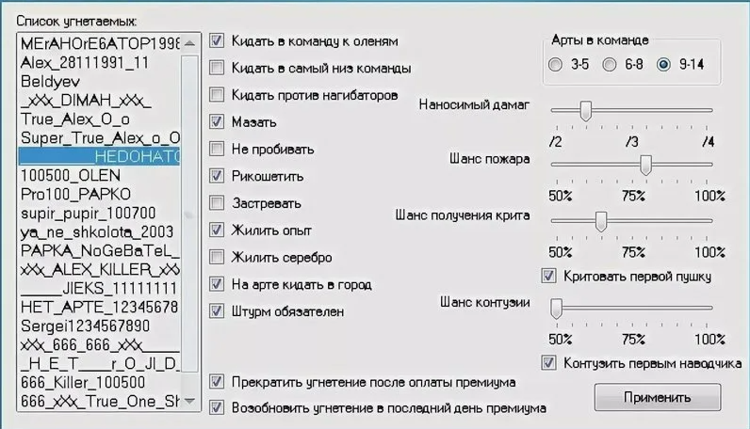Select HET_APTE_12345678 list entry
The height and width of the screenshot is (429, 750).
(x=100, y=307)
